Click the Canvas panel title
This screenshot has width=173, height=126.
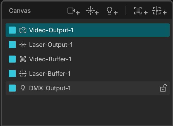(x=20, y=11)
